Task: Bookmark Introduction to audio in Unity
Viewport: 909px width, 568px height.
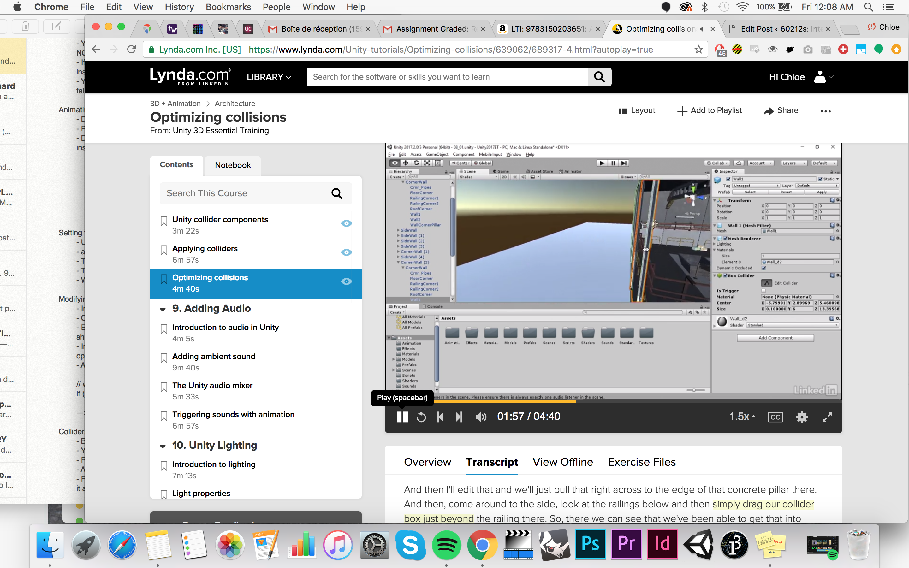Action: 164,329
